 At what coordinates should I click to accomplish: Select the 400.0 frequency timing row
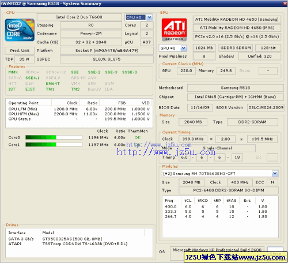[x=216, y=207]
